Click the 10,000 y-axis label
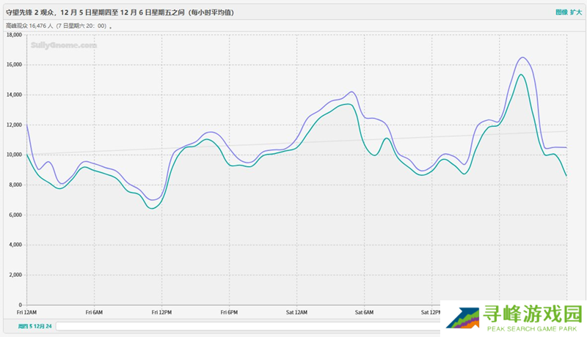Viewport: 587px width, 337px height. (x=14, y=155)
